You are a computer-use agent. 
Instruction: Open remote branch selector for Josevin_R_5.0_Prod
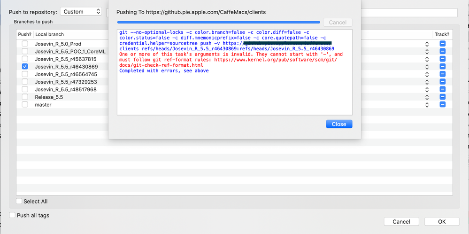coord(427,44)
